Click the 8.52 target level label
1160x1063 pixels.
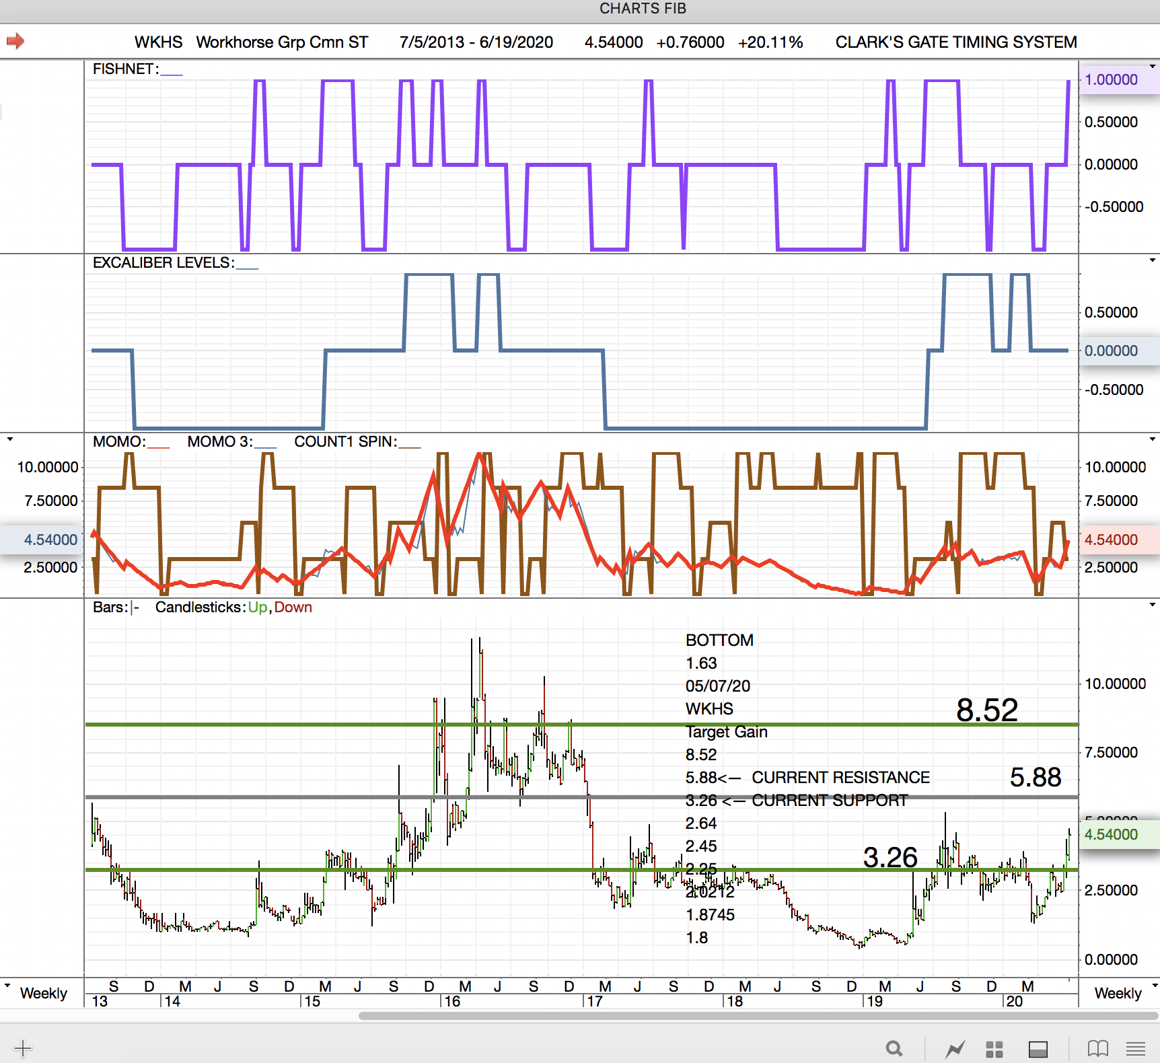pyautogui.click(x=986, y=710)
